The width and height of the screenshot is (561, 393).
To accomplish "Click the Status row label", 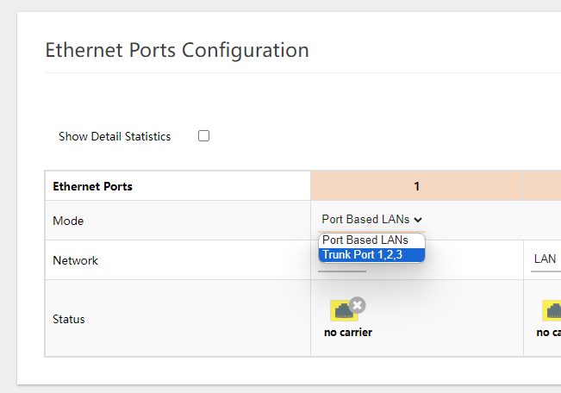I will click(x=69, y=319).
